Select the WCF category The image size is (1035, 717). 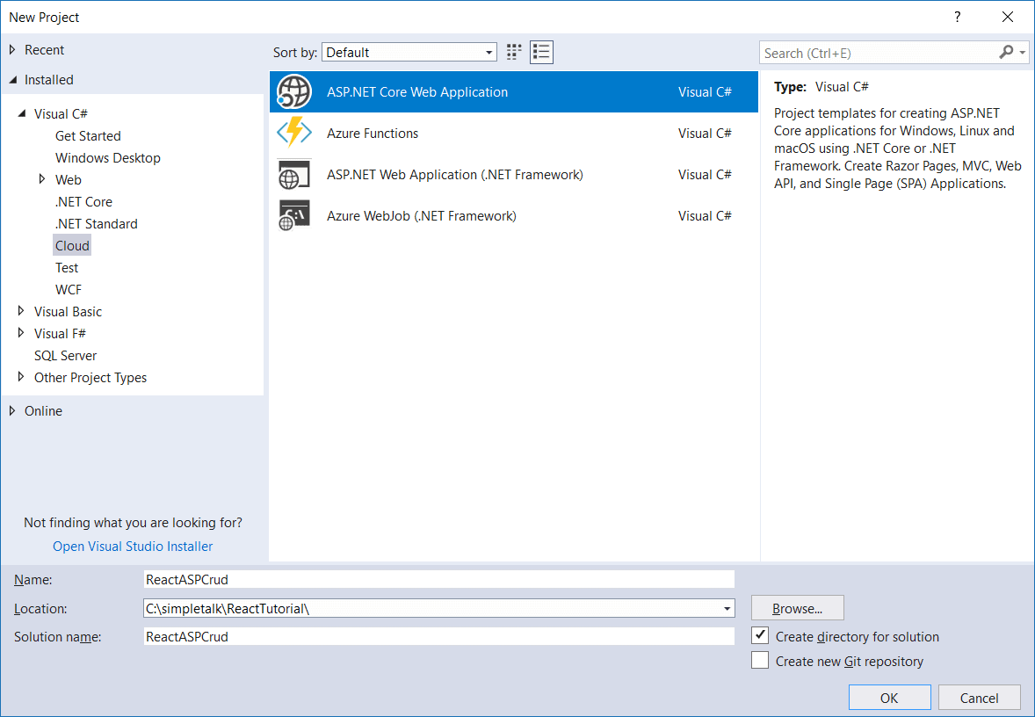[x=68, y=290]
